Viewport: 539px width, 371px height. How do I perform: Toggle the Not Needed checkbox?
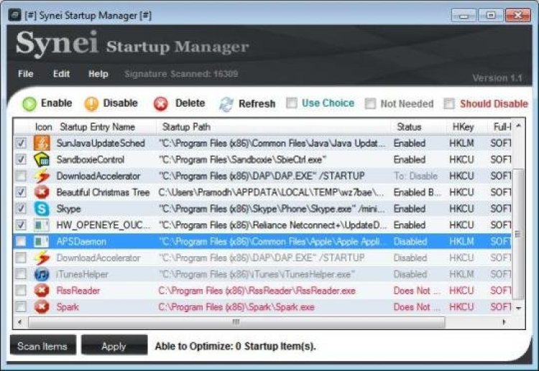(370, 103)
